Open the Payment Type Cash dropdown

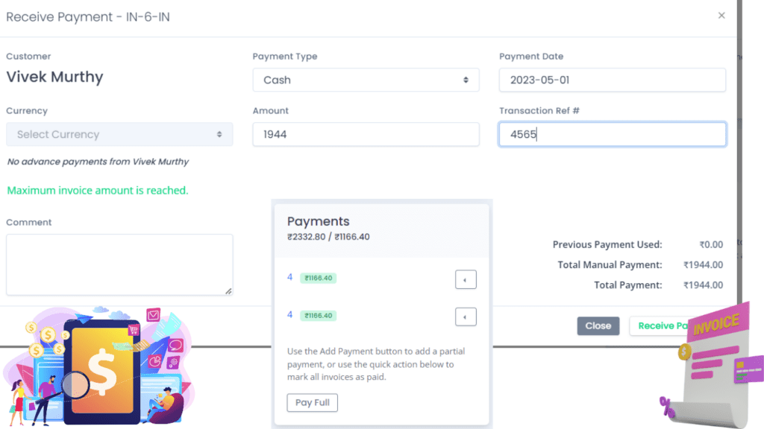pos(366,80)
